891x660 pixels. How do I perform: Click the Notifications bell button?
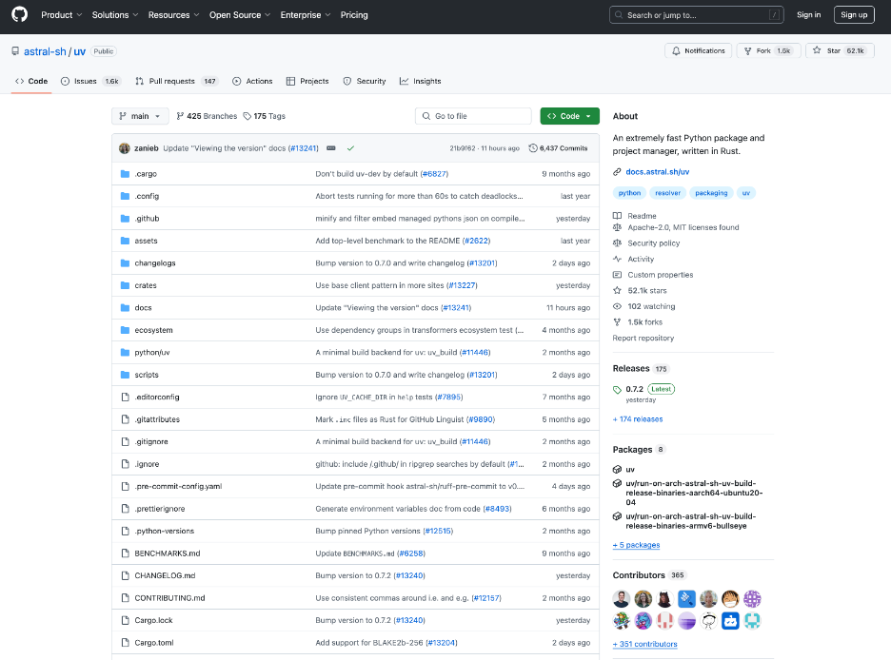(x=699, y=50)
